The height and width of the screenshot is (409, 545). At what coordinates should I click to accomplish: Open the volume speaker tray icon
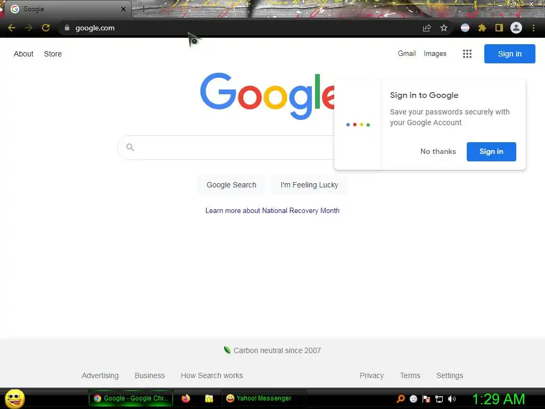pyautogui.click(x=451, y=399)
